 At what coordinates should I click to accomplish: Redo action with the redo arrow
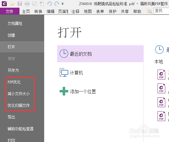57,4
